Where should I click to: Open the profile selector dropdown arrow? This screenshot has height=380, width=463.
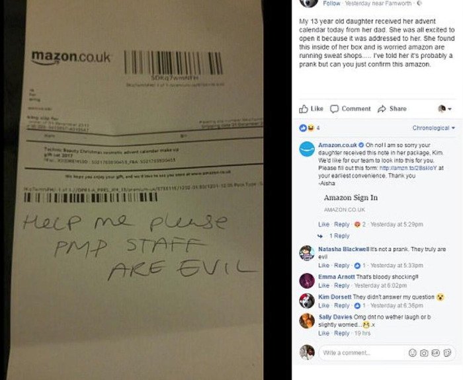tap(450, 109)
